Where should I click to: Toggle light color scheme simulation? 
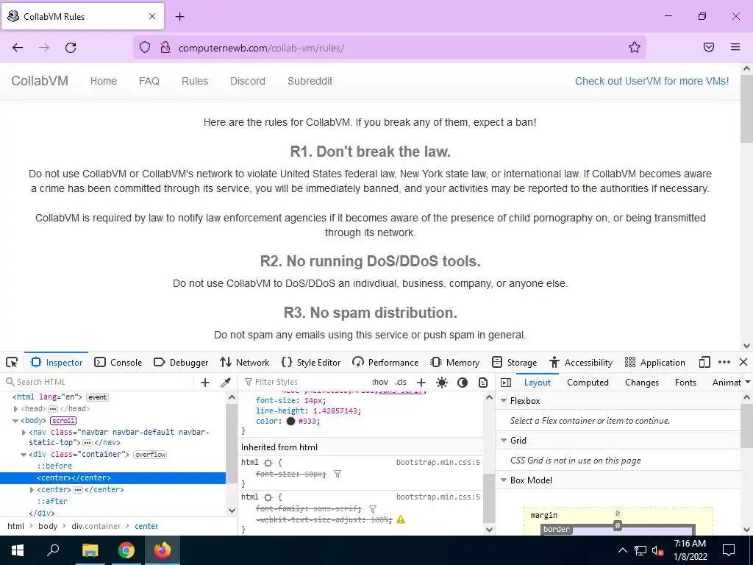[x=442, y=383]
